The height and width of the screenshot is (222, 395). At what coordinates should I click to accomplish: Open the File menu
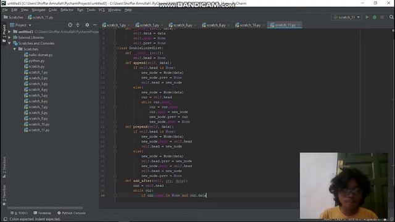tap(5, 10)
